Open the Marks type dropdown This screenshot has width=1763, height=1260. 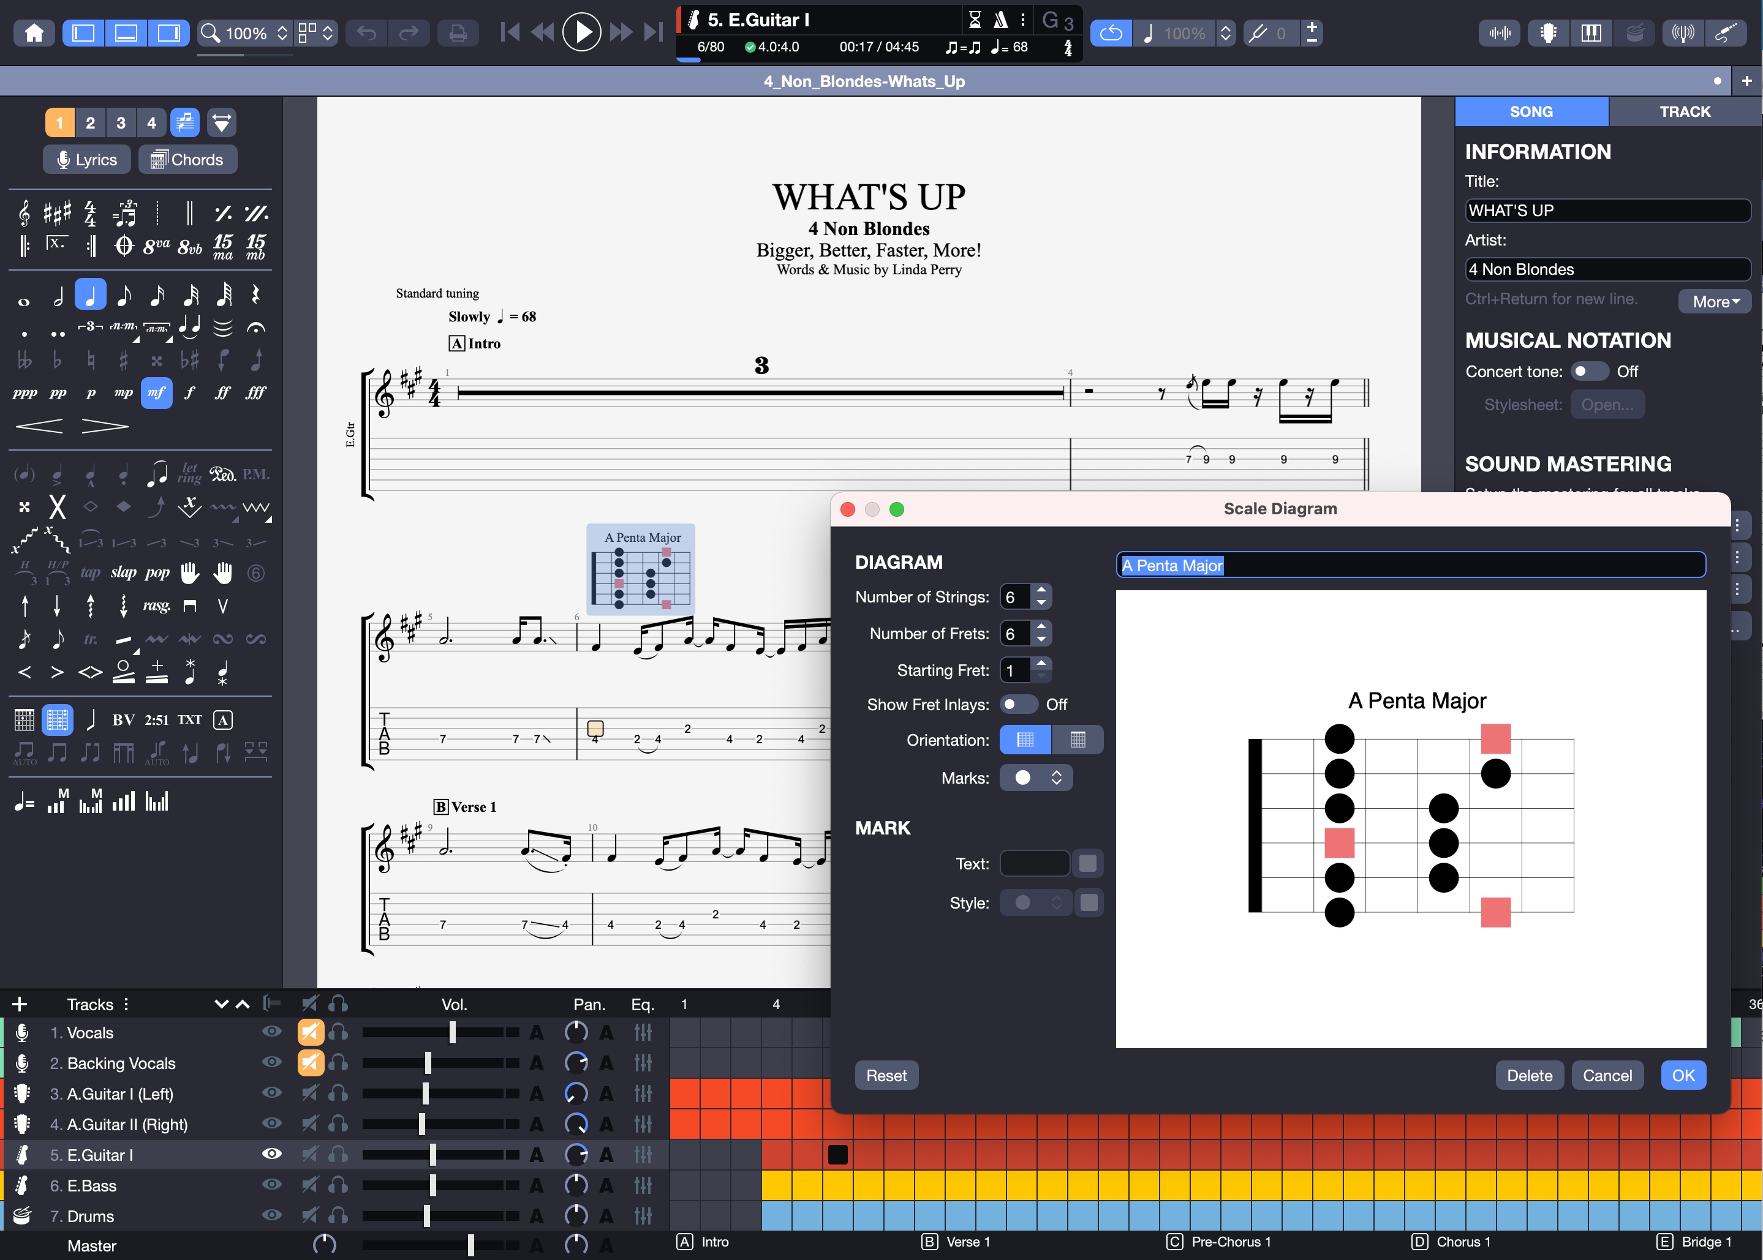tap(1036, 778)
